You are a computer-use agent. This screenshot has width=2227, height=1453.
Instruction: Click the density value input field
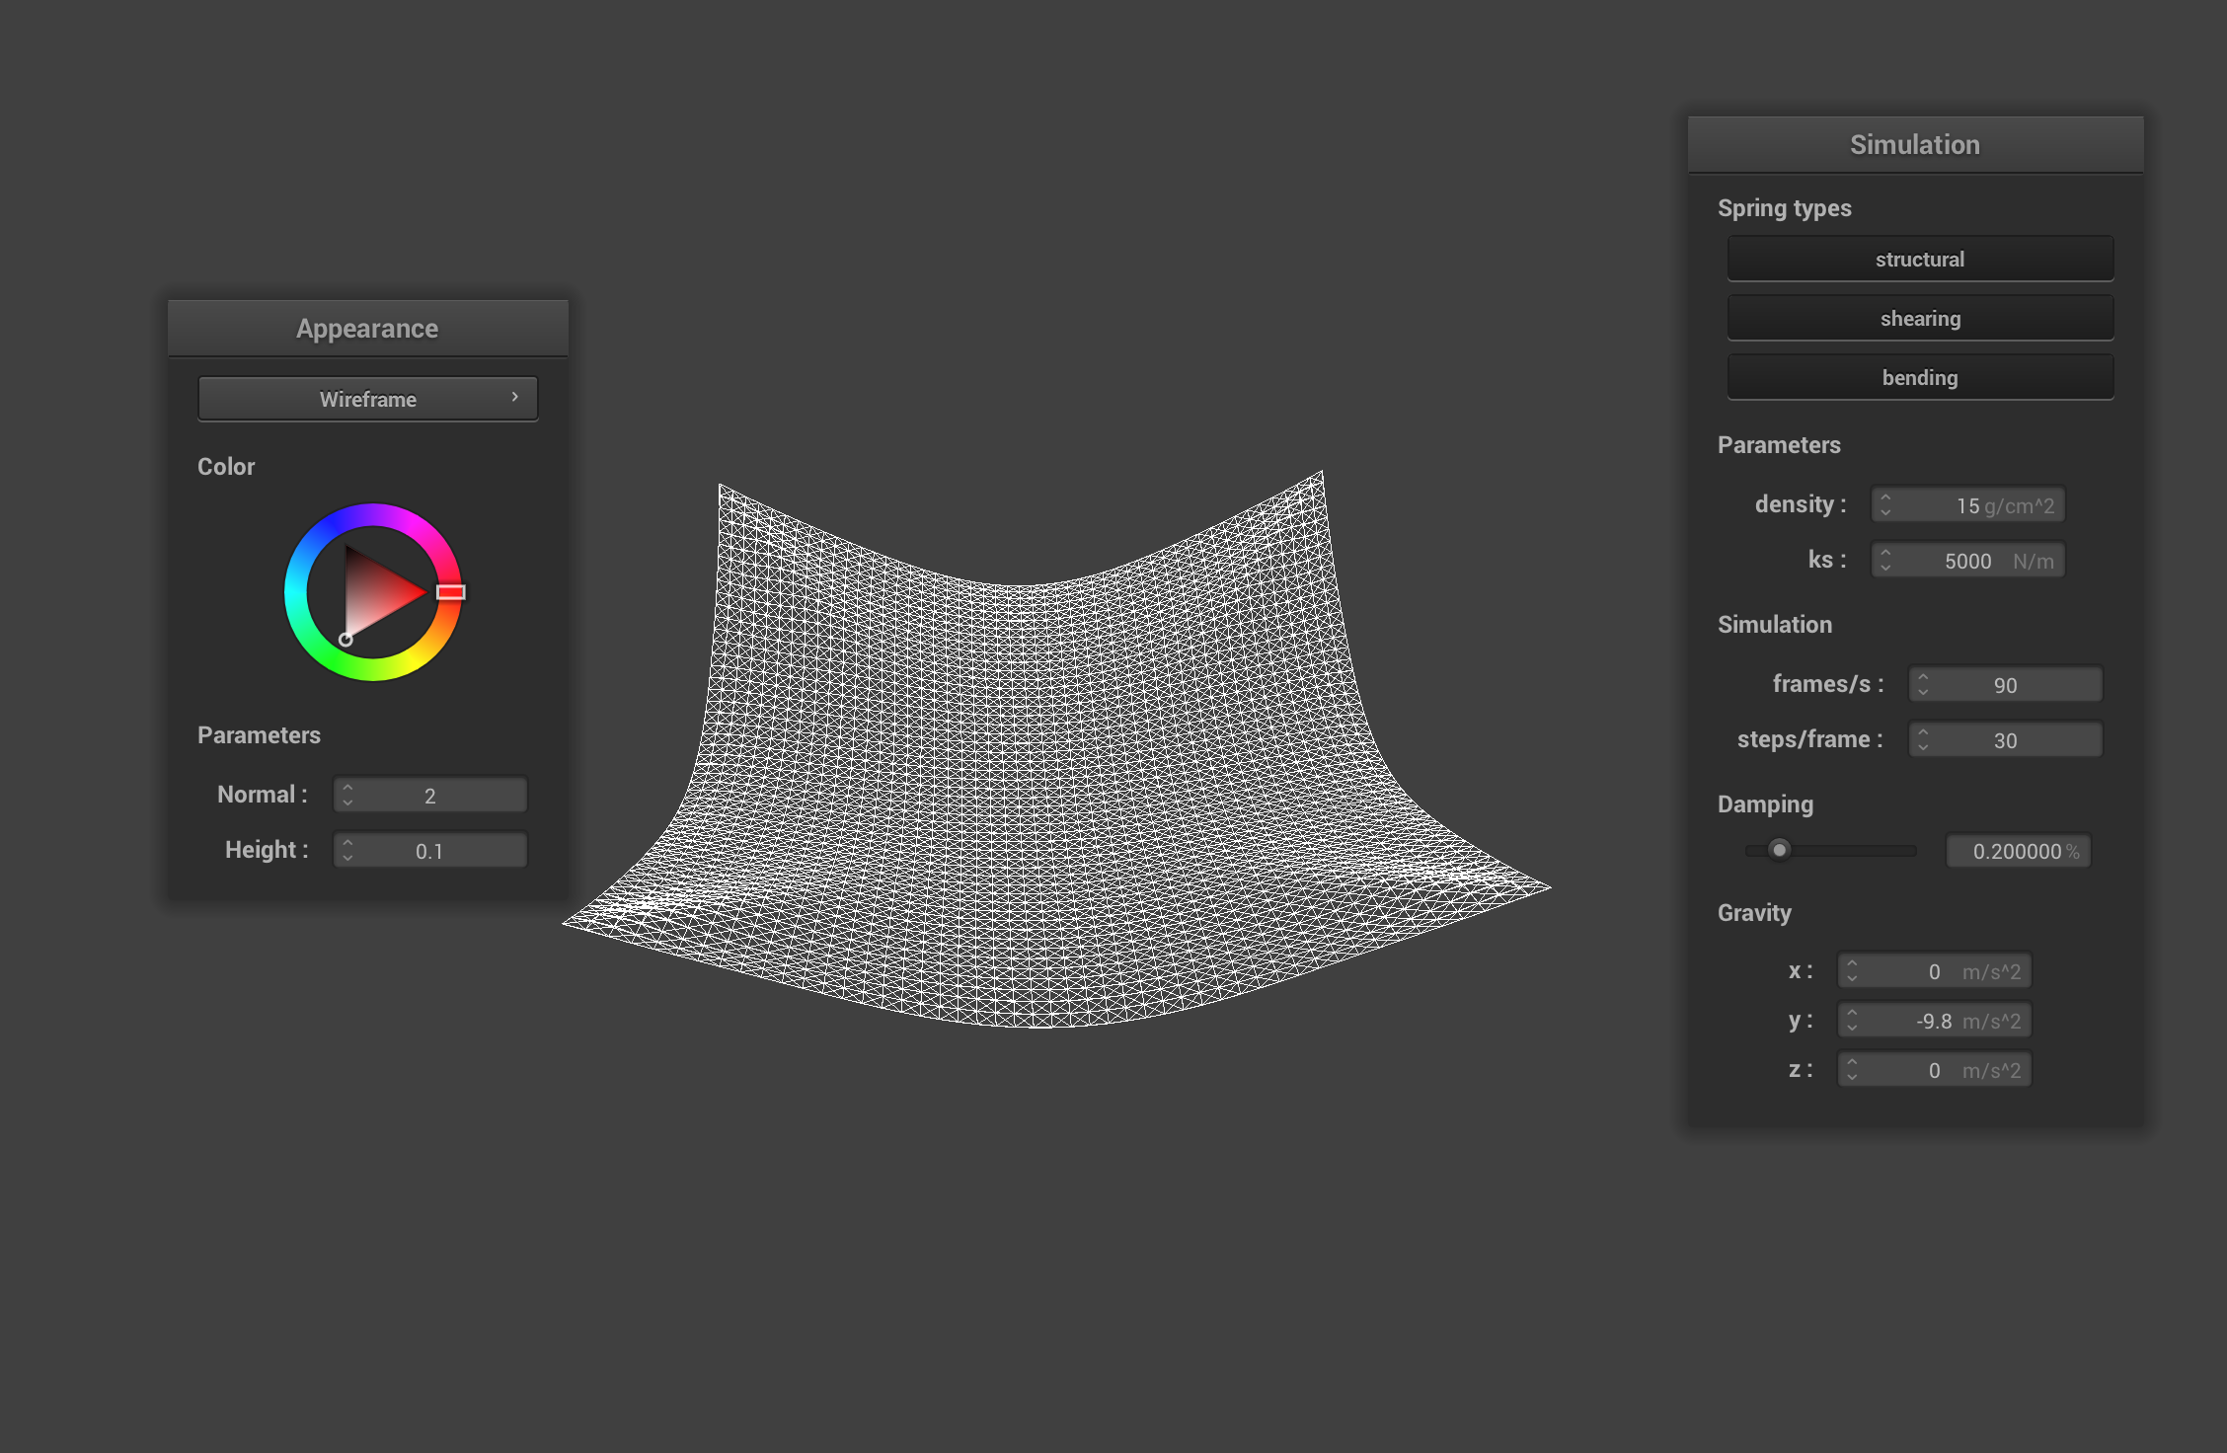[x=1968, y=505]
